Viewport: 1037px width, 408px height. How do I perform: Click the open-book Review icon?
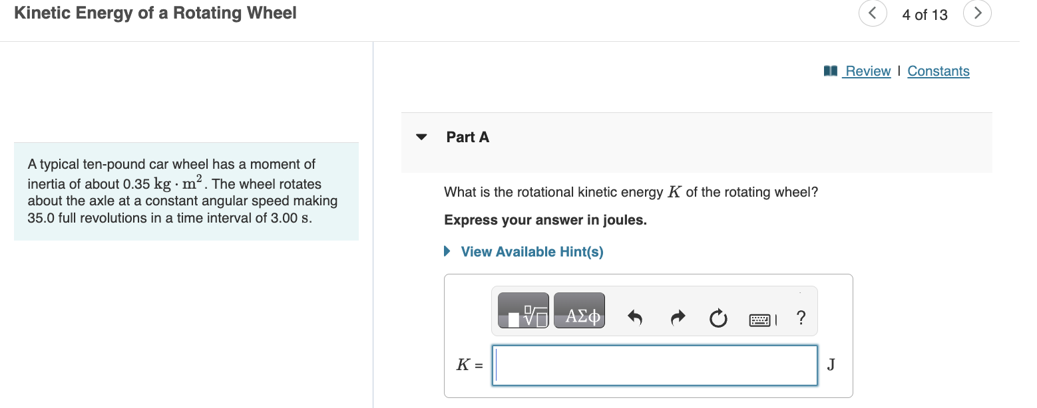(829, 70)
